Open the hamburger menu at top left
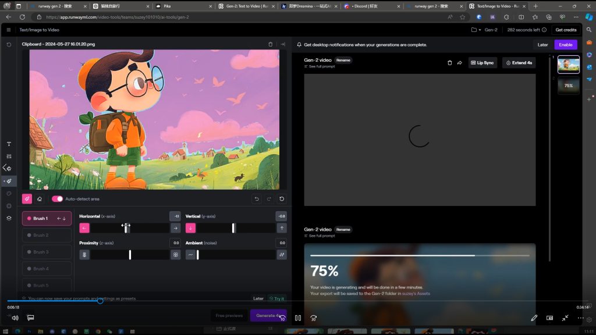The image size is (596, 335). click(x=9, y=30)
